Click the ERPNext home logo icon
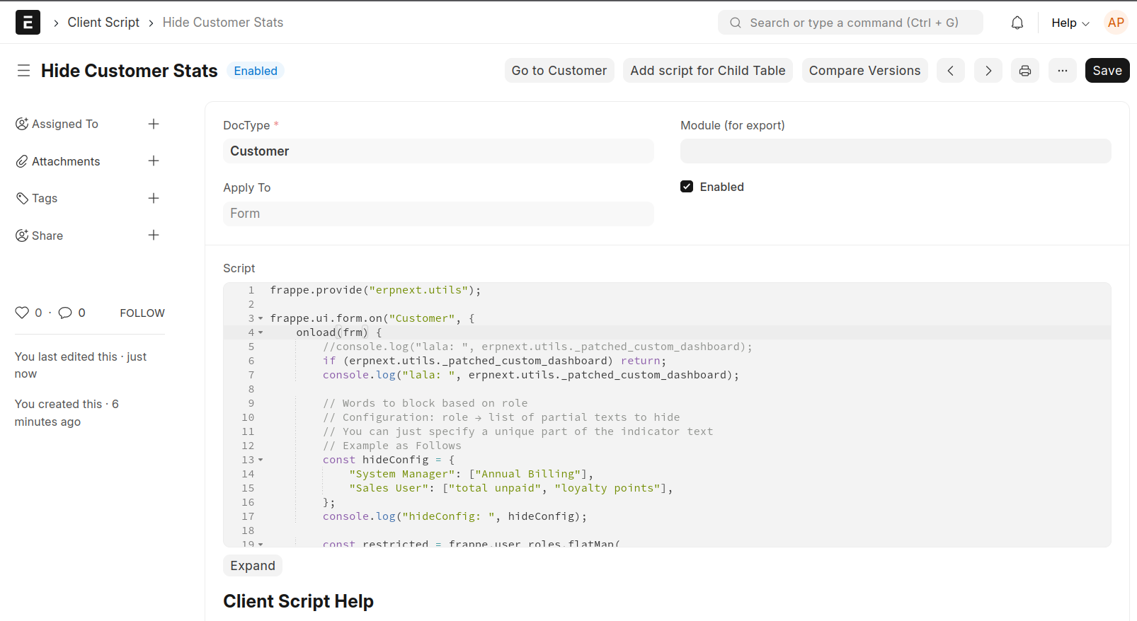The image size is (1137, 621). click(28, 23)
